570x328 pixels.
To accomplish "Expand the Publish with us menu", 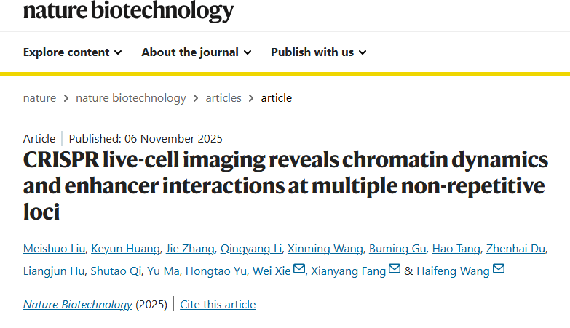I will click(x=318, y=52).
